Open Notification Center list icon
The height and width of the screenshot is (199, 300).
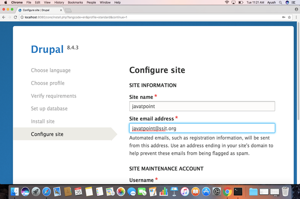point(293,2)
